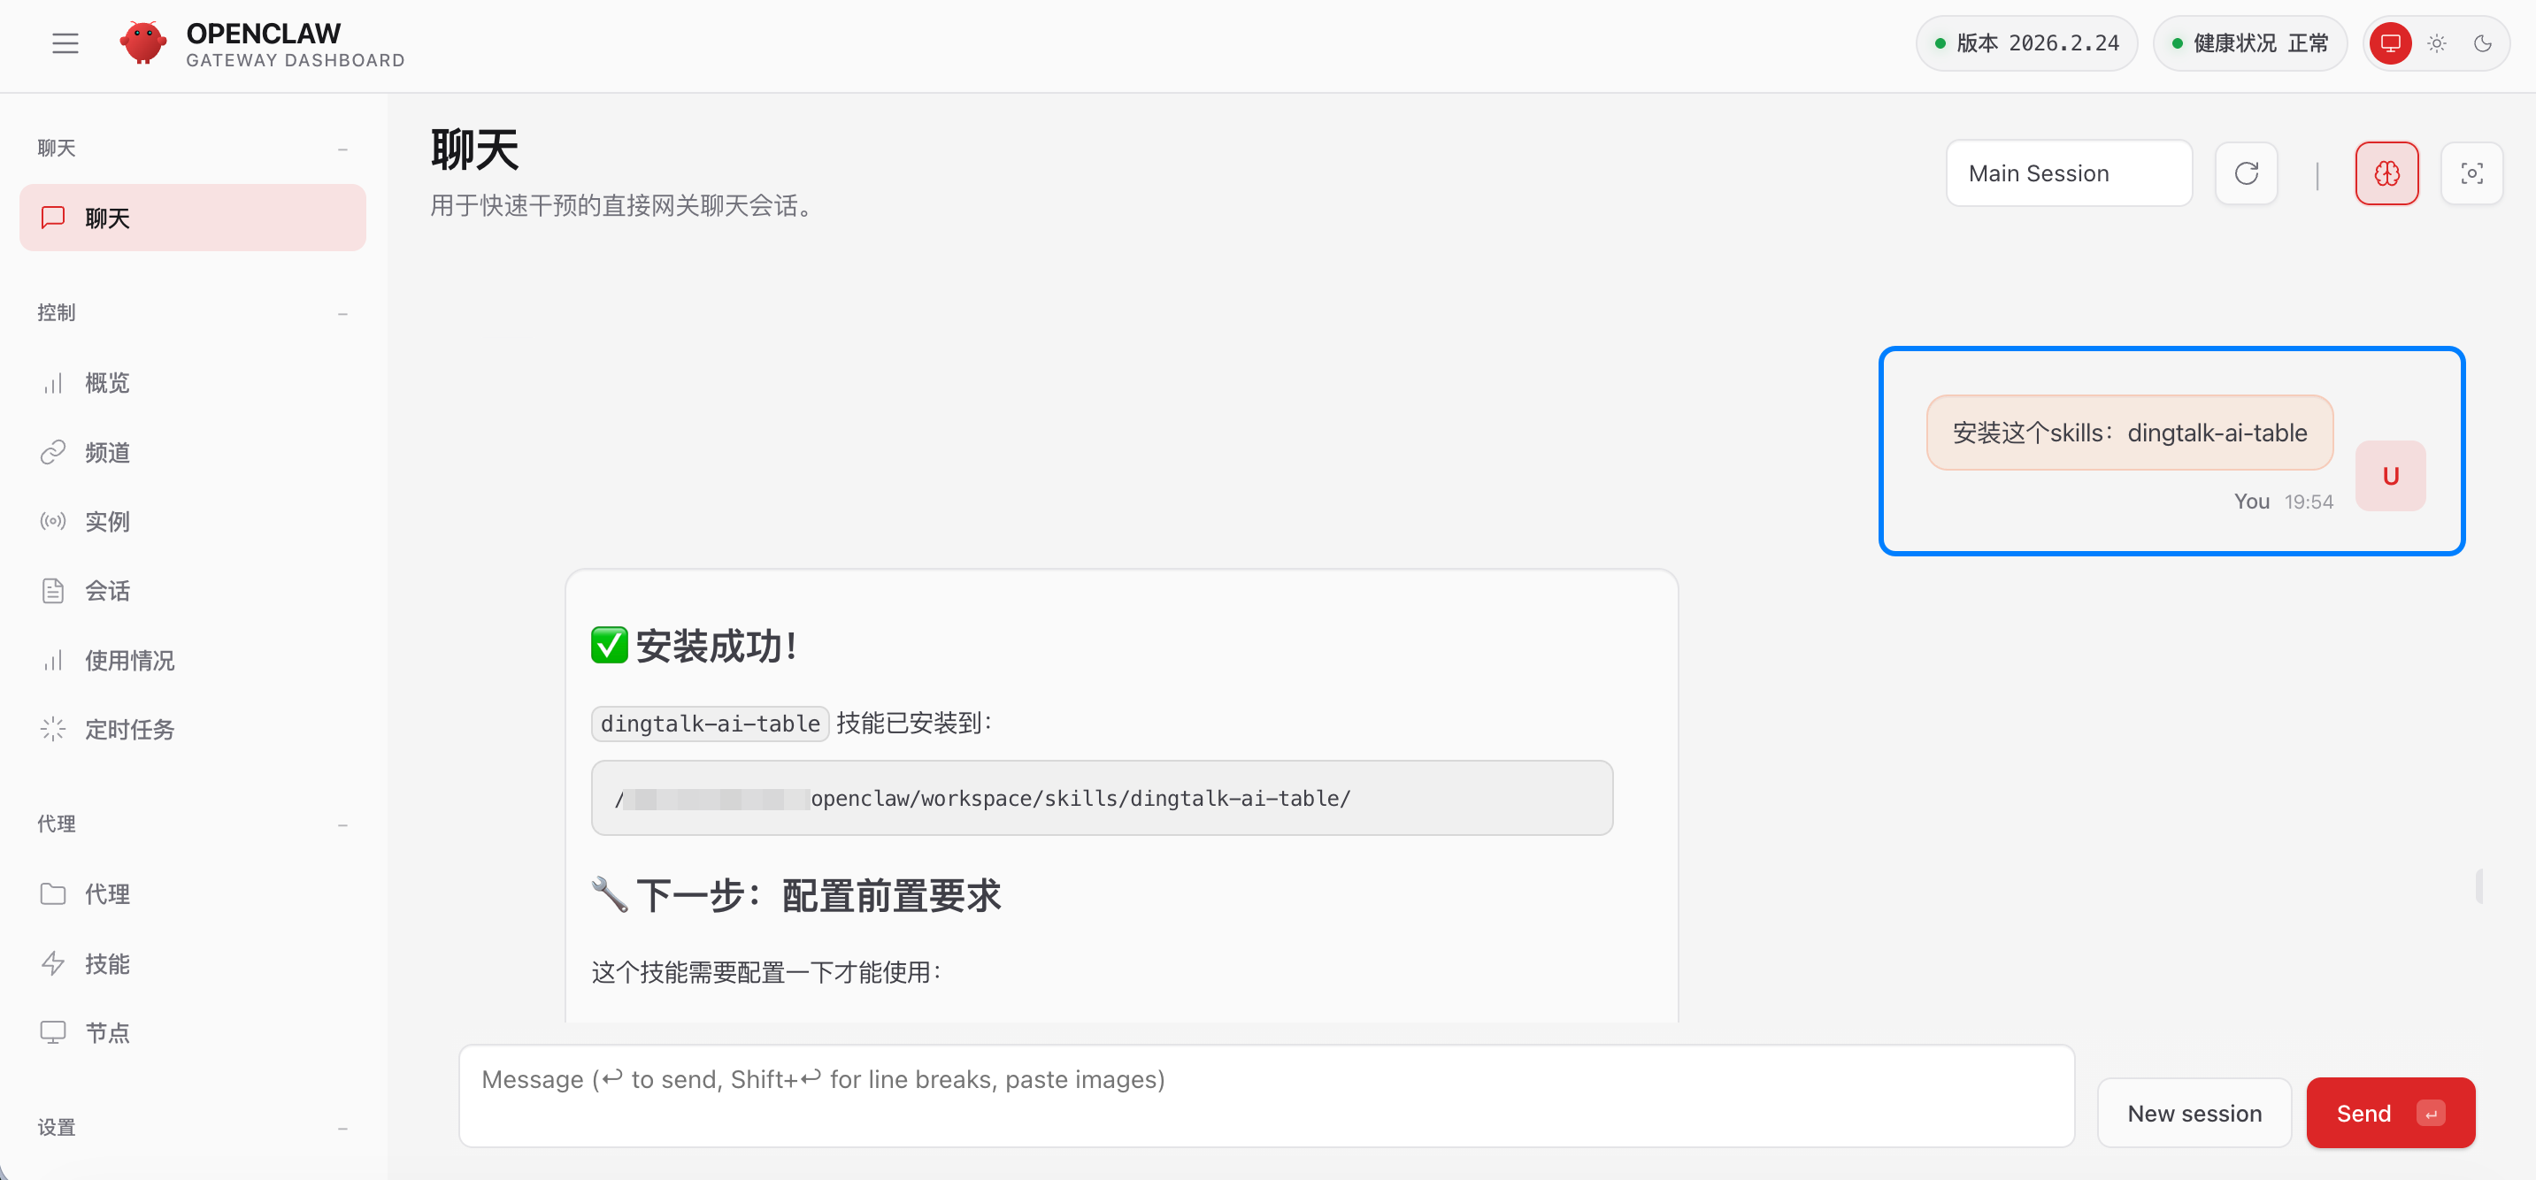Viewport: 2536px width, 1180px height.
Task: Click the refresh chat icon
Action: coord(2246,173)
